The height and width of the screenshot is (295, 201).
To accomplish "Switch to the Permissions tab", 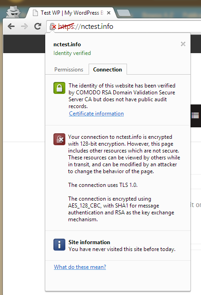I will click(x=69, y=70).
